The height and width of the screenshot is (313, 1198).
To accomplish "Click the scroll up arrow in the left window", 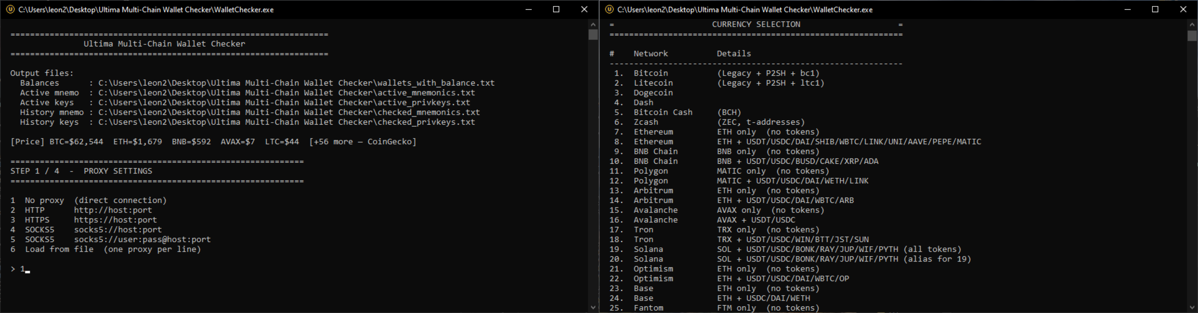I will (593, 24).
